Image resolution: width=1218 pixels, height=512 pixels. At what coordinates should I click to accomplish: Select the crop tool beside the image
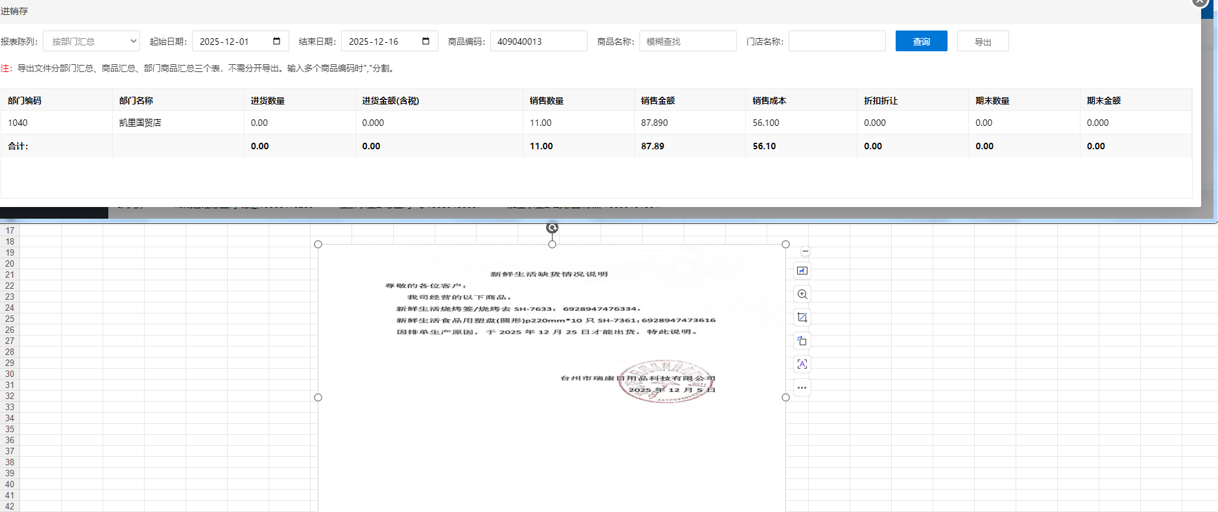802,317
